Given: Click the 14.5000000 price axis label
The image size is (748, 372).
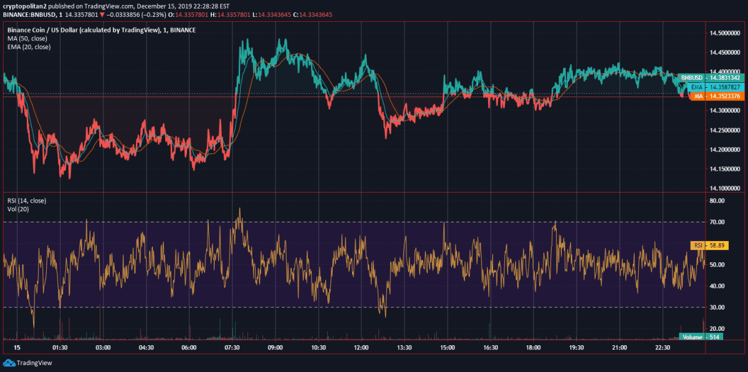Looking at the screenshot, I should tap(724, 33).
